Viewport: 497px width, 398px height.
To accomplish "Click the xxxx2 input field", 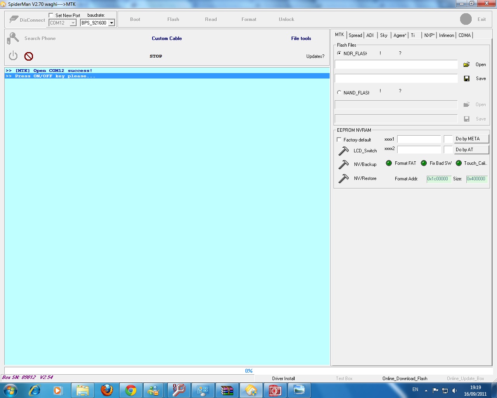I will coord(419,150).
